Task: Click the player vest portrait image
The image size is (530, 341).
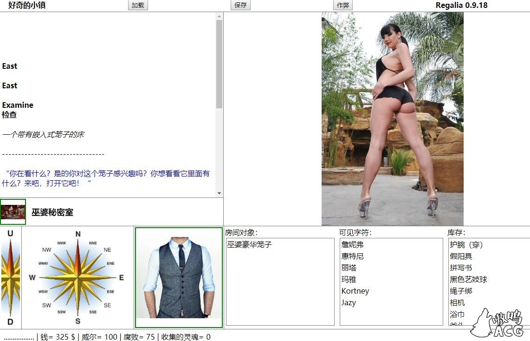Action: click(x=179, y=277)
